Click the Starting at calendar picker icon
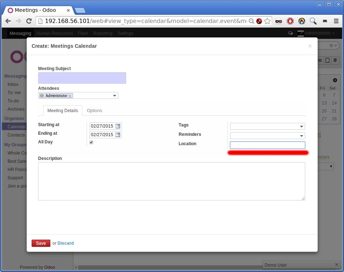 (x=118, y=126)
